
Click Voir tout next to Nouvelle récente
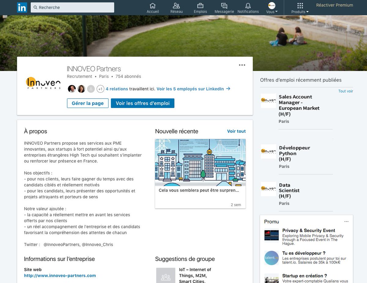[236, 131]
